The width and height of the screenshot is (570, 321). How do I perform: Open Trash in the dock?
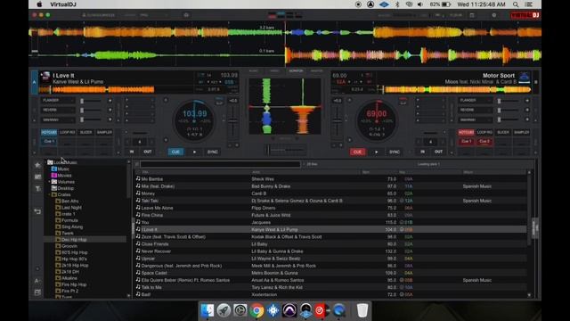pyautogui.click(x=362, y=310)
